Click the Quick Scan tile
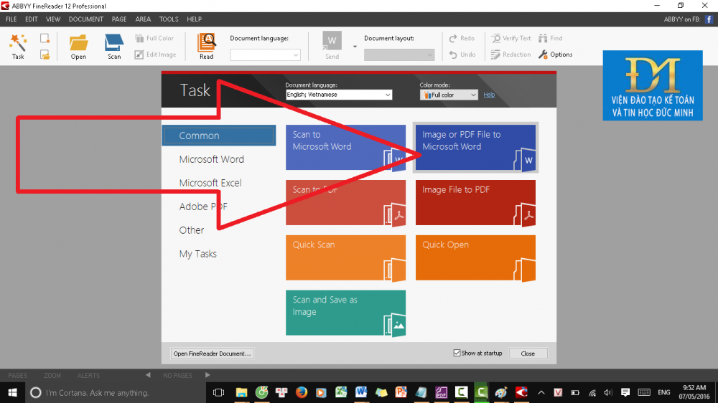 [346, 257]
